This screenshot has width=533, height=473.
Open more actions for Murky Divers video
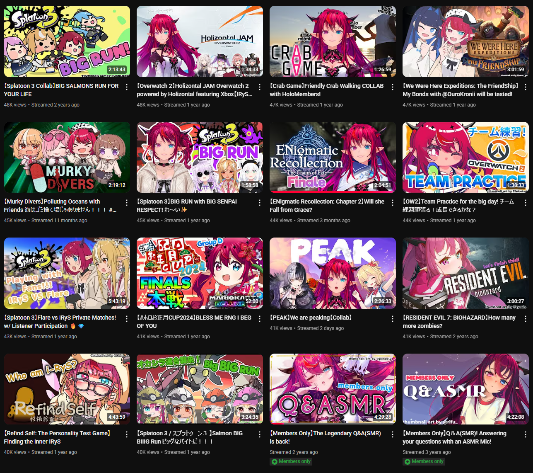127,203
